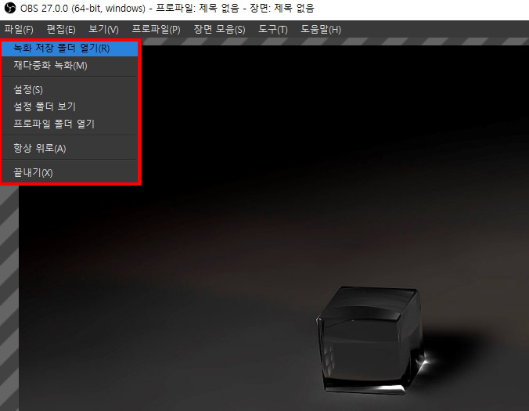Open the 장면 모음(S) menu

pyautogui.click(x=219, y=30)
